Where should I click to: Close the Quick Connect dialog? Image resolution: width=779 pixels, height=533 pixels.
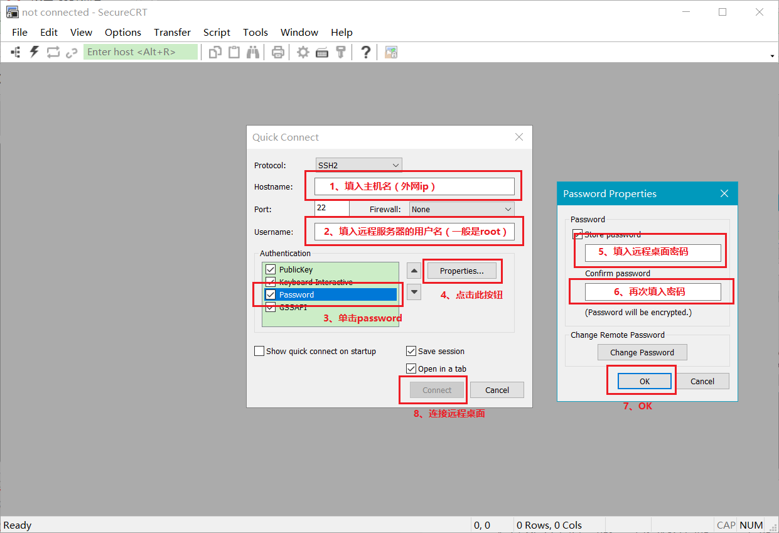(x=519, y=137)
